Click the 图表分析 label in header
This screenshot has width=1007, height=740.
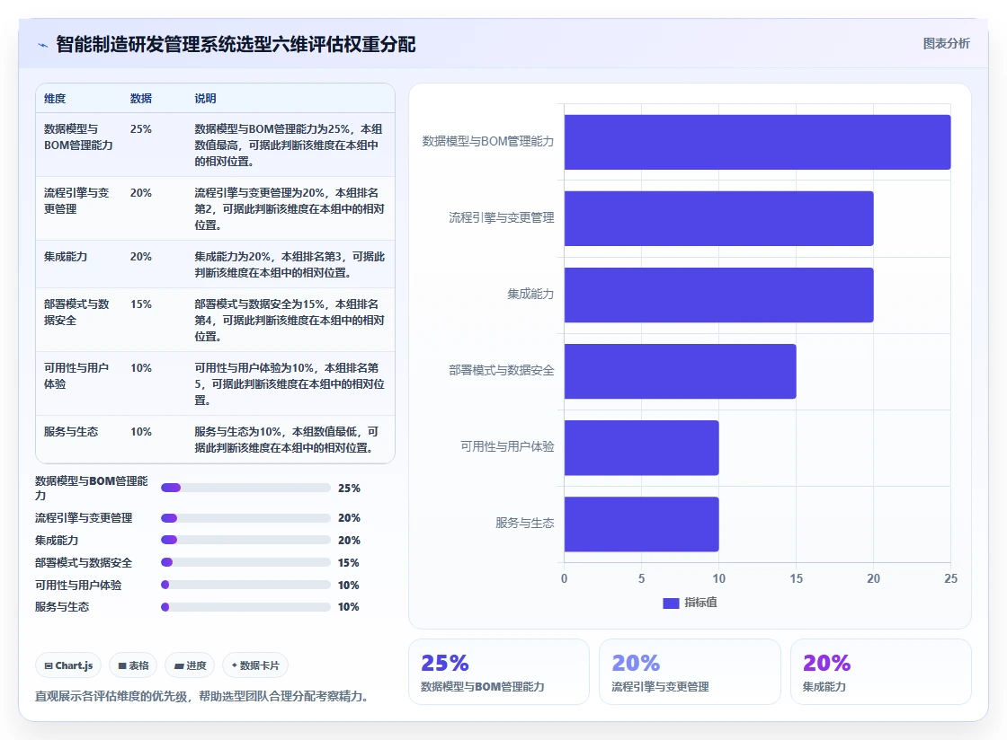coord(946,44)
